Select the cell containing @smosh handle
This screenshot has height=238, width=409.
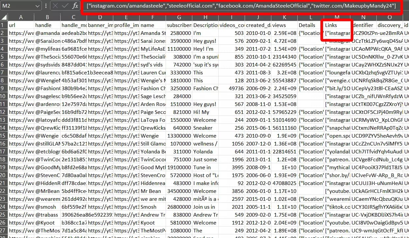47,207
